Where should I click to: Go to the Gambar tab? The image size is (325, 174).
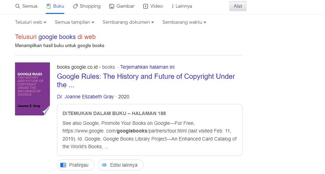(122, 6)
